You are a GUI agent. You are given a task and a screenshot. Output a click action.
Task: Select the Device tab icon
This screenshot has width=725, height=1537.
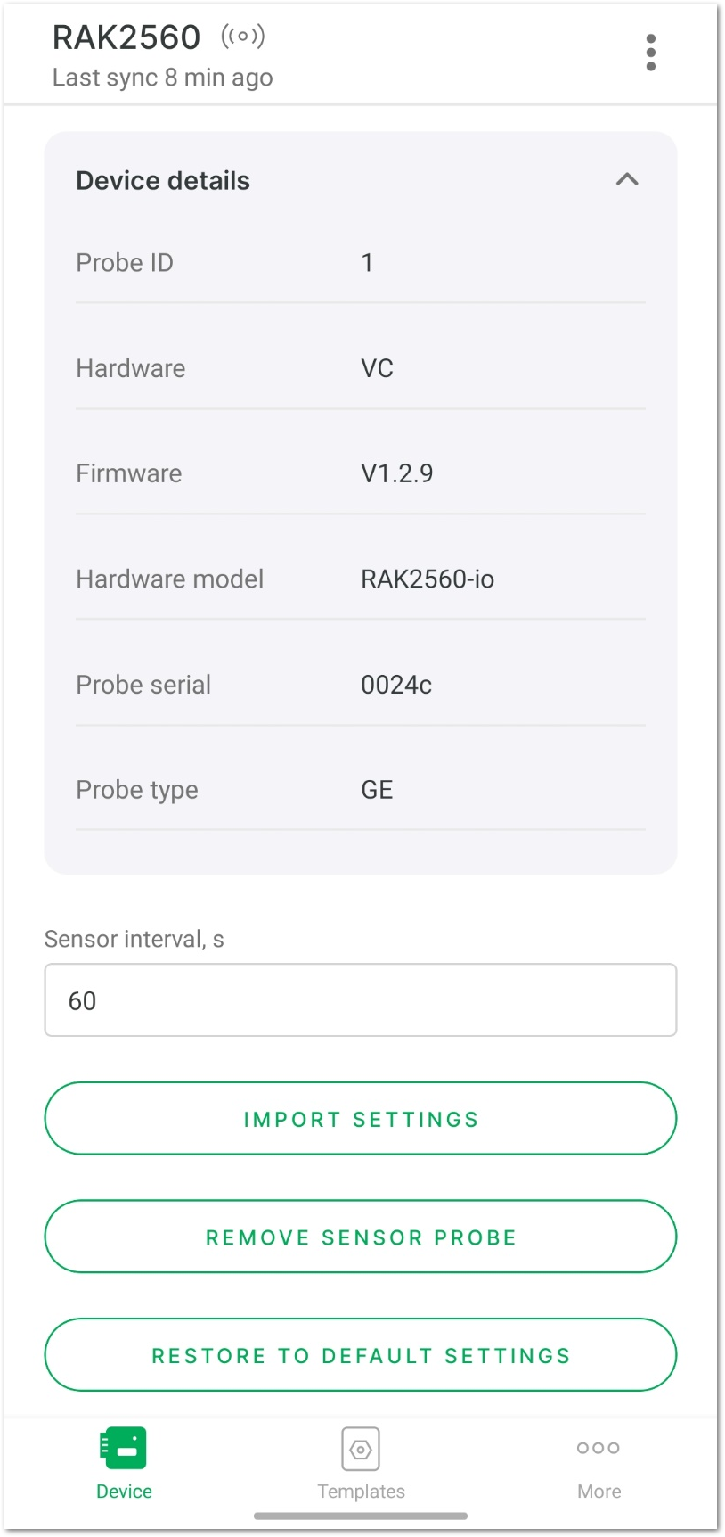click(124, 1448)
